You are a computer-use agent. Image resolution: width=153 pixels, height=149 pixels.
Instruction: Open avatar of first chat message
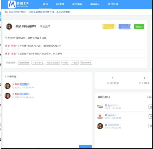click(x=7, y=86)
